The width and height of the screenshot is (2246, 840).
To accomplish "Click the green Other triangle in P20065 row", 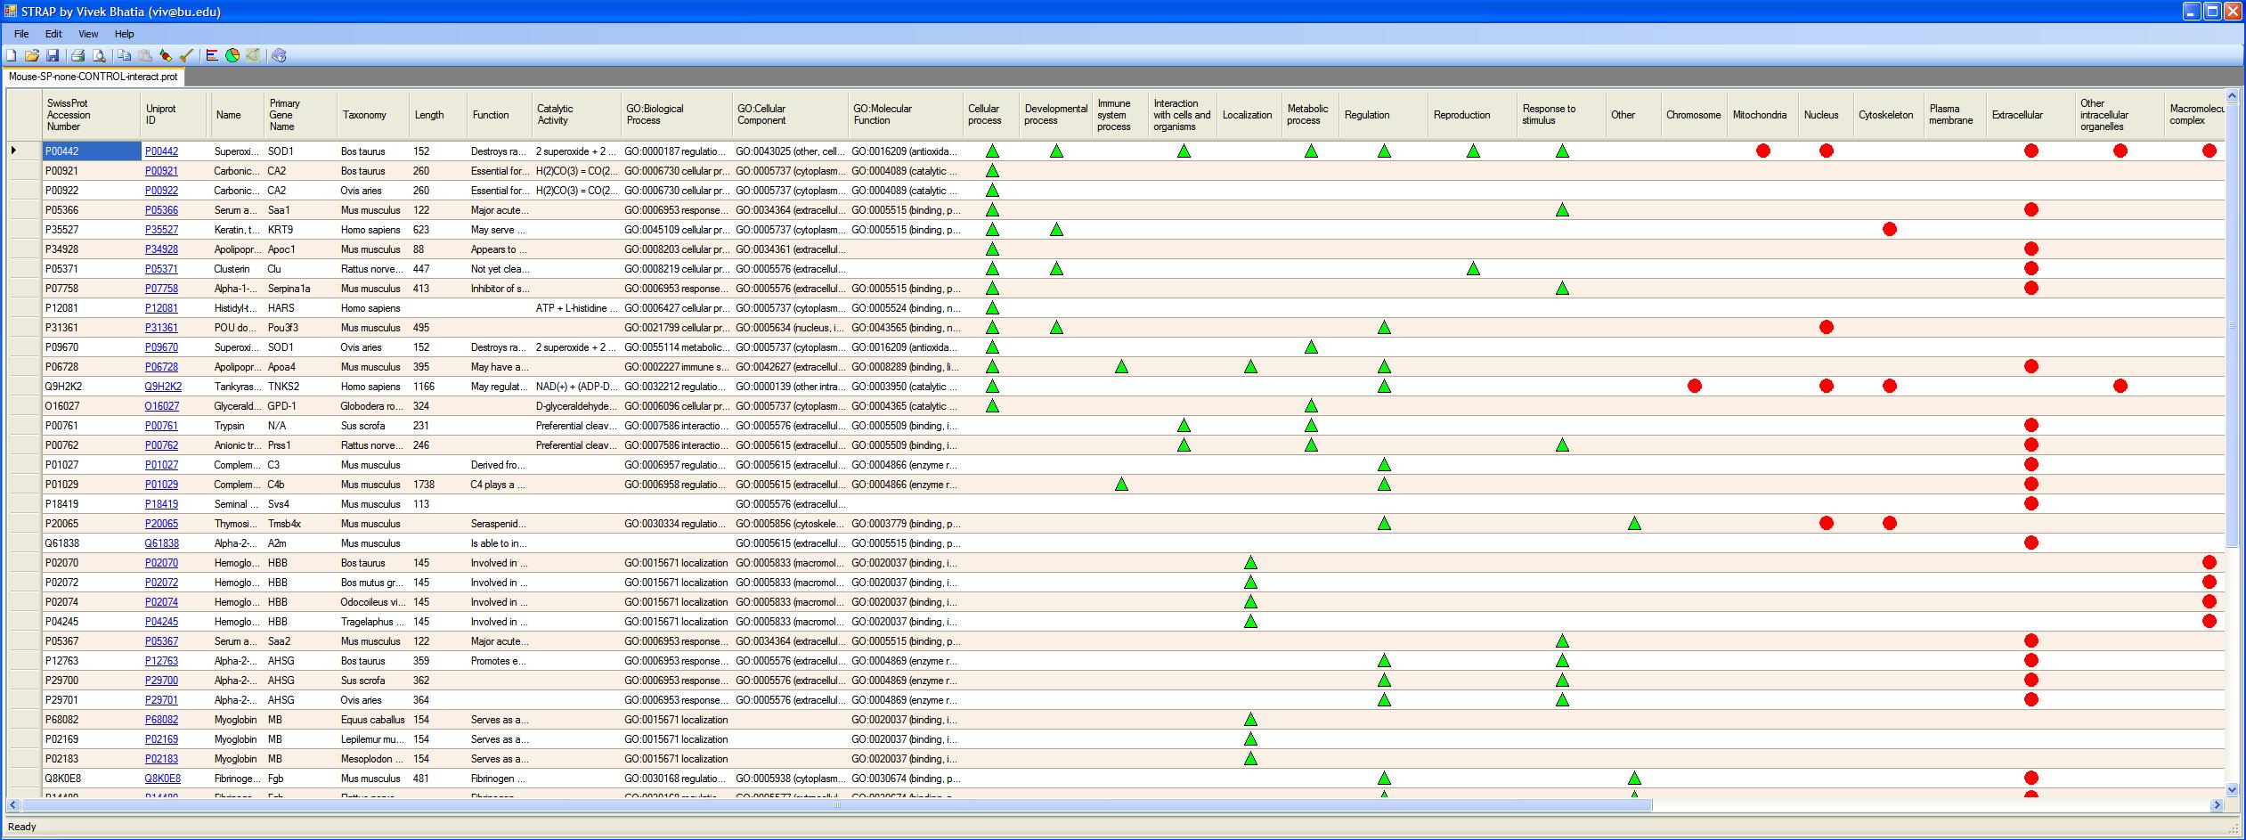I will tap(1634, 524).
